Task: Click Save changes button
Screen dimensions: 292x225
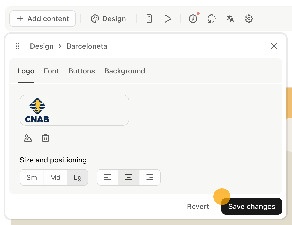Action: [x=252, y=206]
